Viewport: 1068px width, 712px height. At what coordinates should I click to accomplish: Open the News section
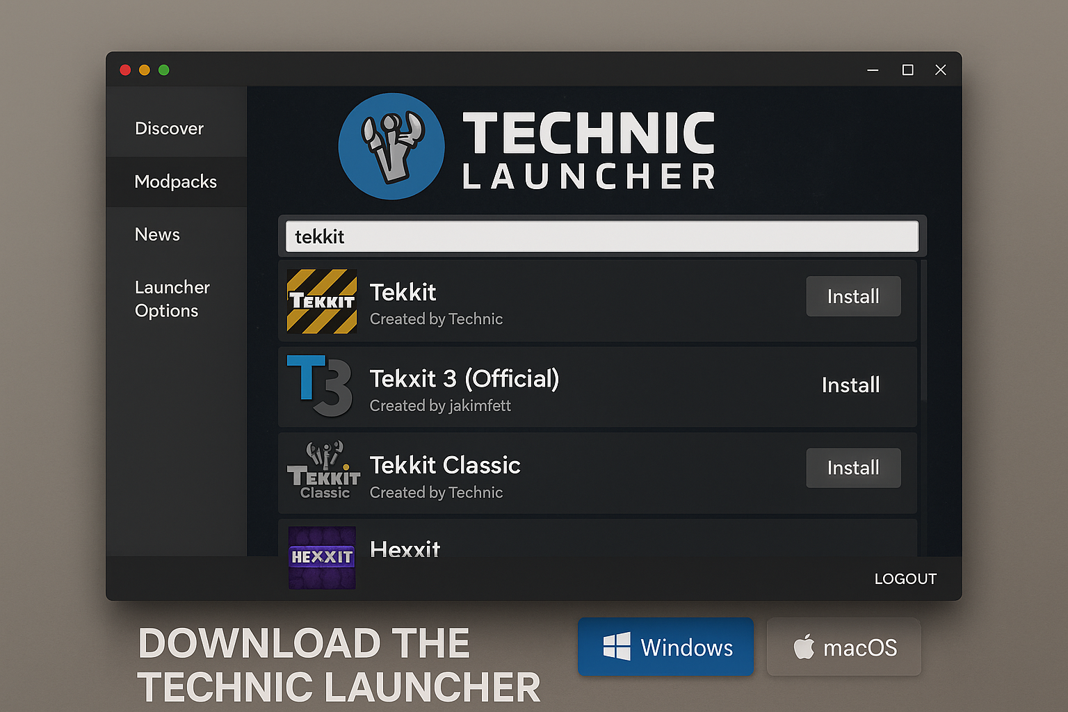(157, 234)
